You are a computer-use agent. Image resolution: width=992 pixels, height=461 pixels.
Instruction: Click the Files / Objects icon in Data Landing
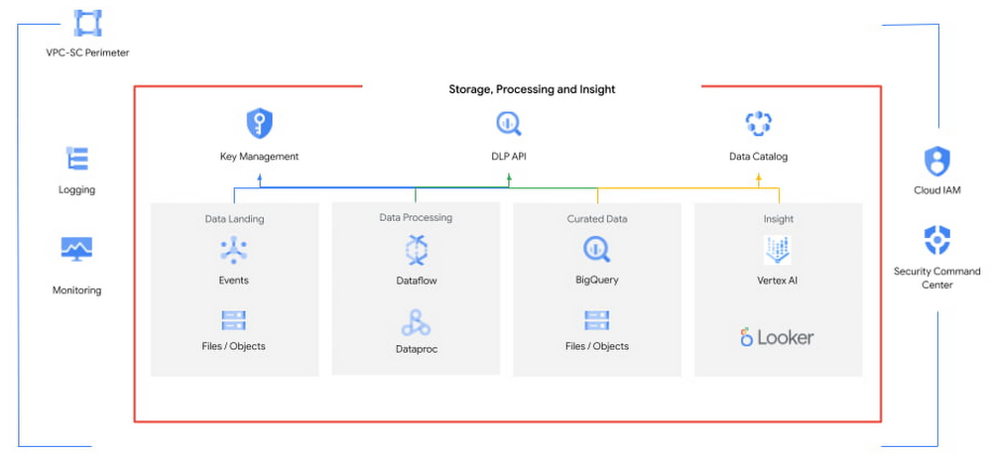(x=234, y=320)
